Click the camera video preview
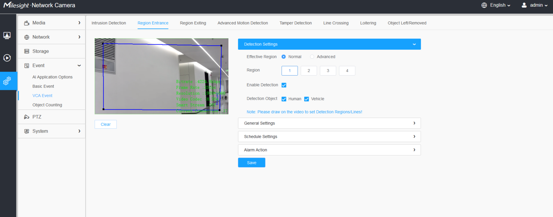 pyautogui.click(x=161, y=76)
